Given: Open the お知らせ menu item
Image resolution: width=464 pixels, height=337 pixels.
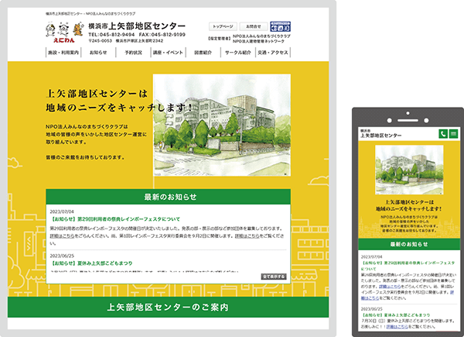Looking at the screenshot, I should coord(98,53).
